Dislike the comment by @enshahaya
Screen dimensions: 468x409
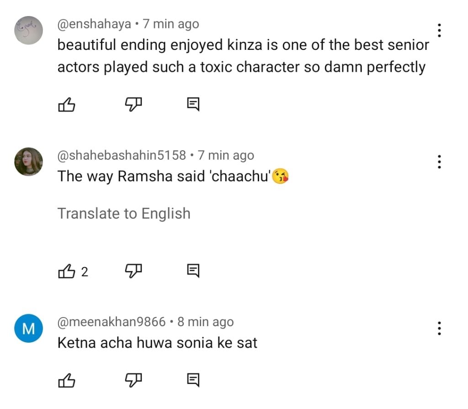tap(133, 105)
